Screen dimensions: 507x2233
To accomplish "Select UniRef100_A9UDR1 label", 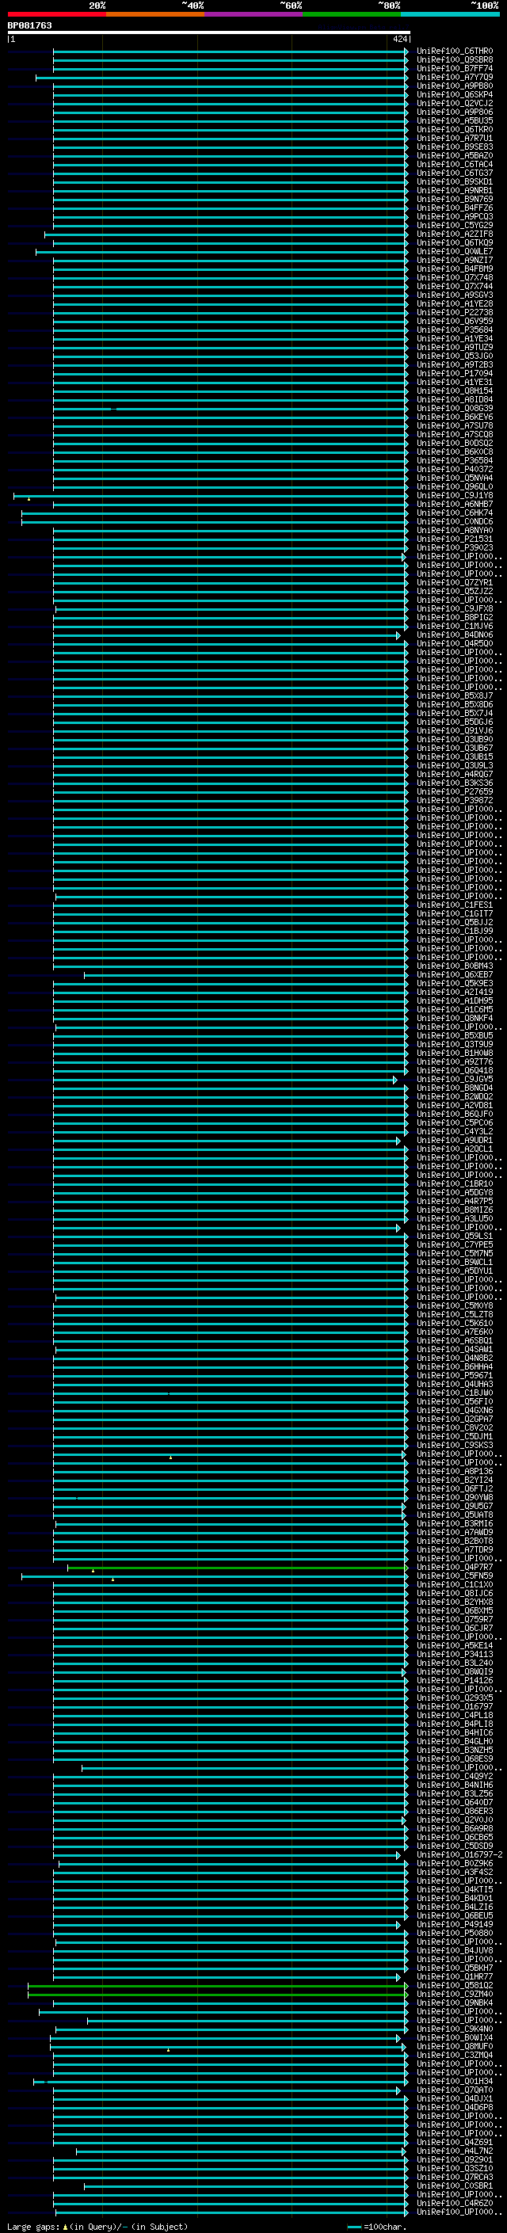I will [454, 1140].
